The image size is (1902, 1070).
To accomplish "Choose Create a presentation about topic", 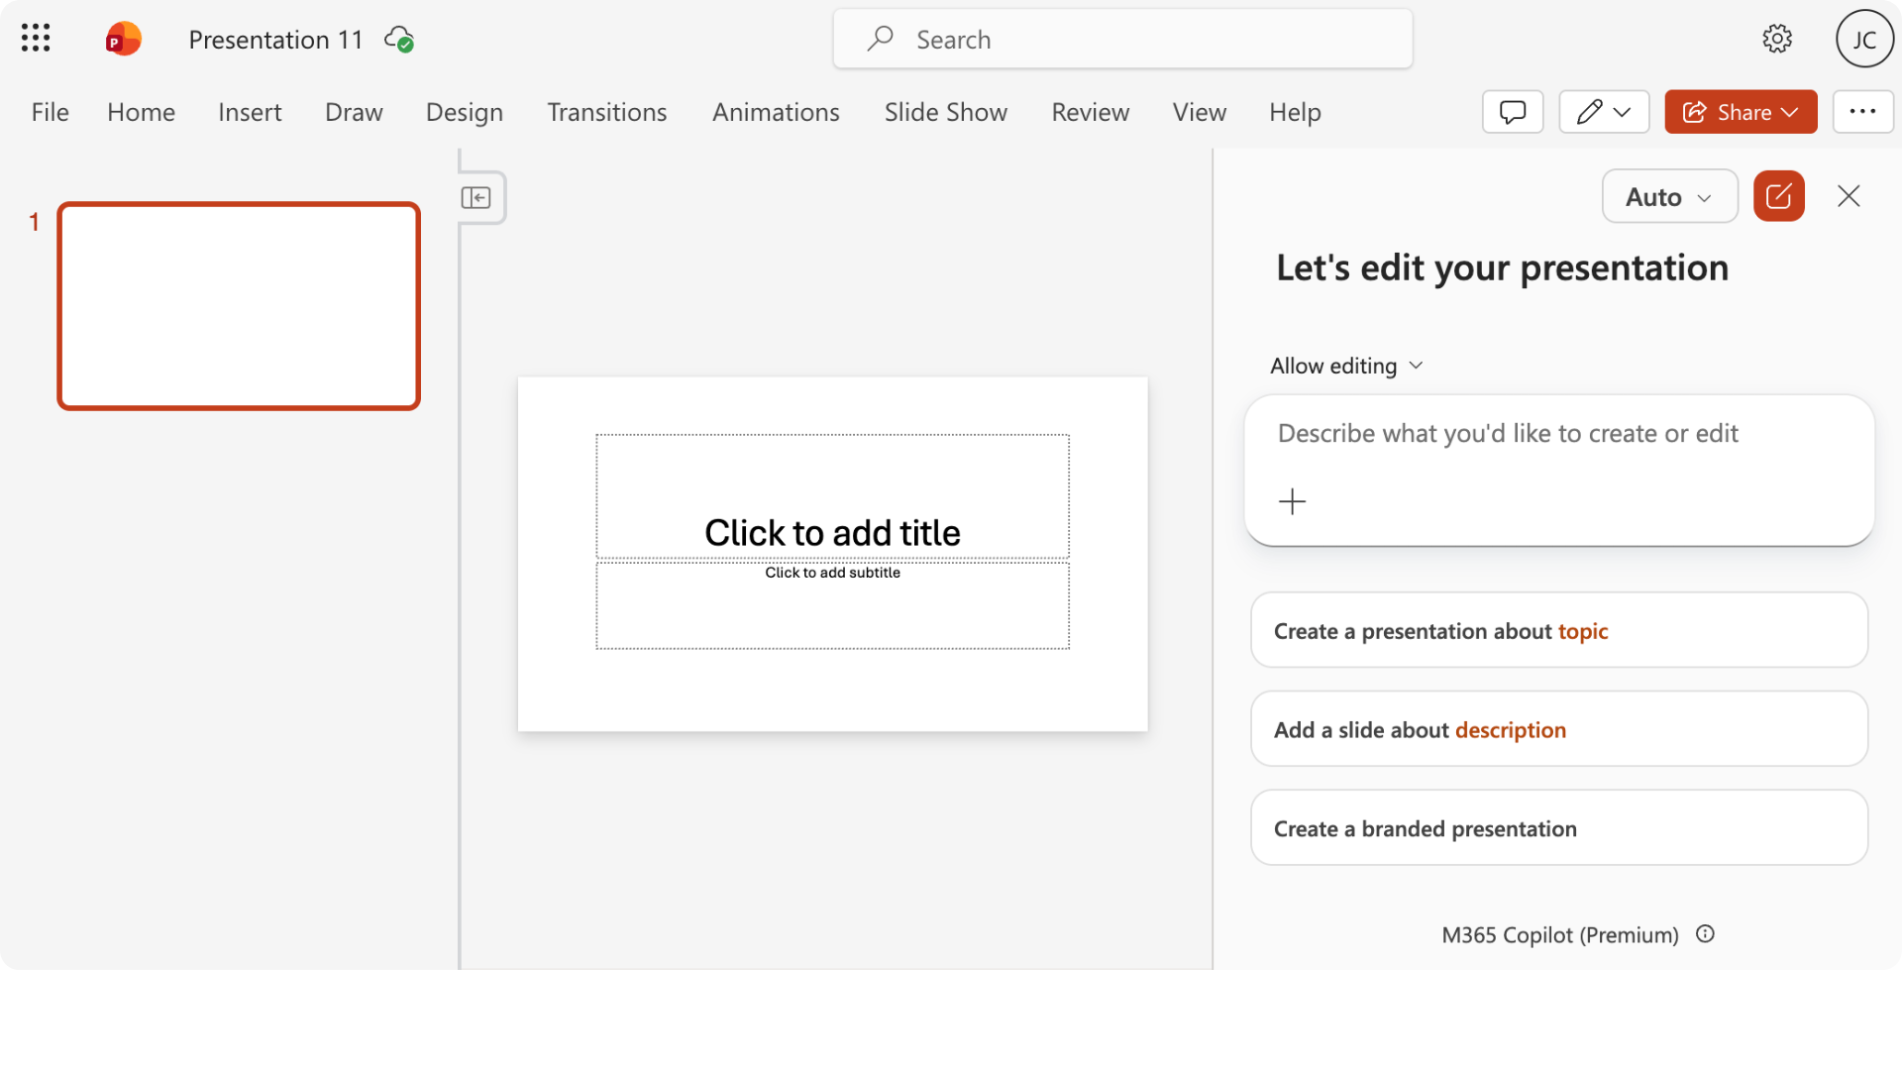I will (x=1559, y=630).
